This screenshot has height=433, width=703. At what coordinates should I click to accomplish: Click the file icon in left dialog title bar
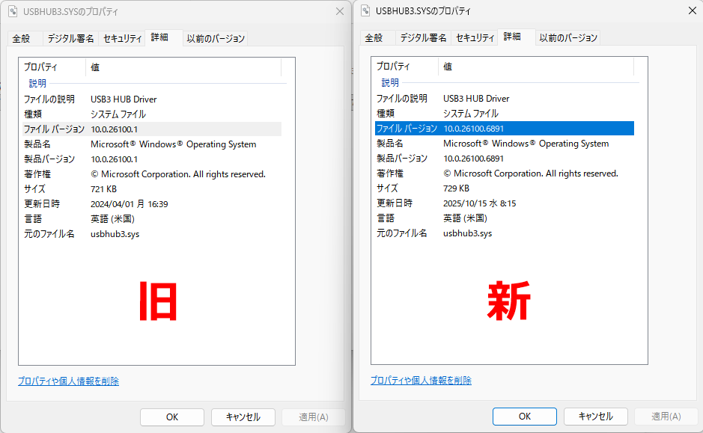pyautogui.click(x=13, y=12)
